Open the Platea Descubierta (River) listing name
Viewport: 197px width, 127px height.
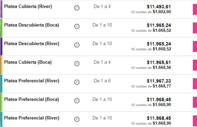[x=32, y=44]
